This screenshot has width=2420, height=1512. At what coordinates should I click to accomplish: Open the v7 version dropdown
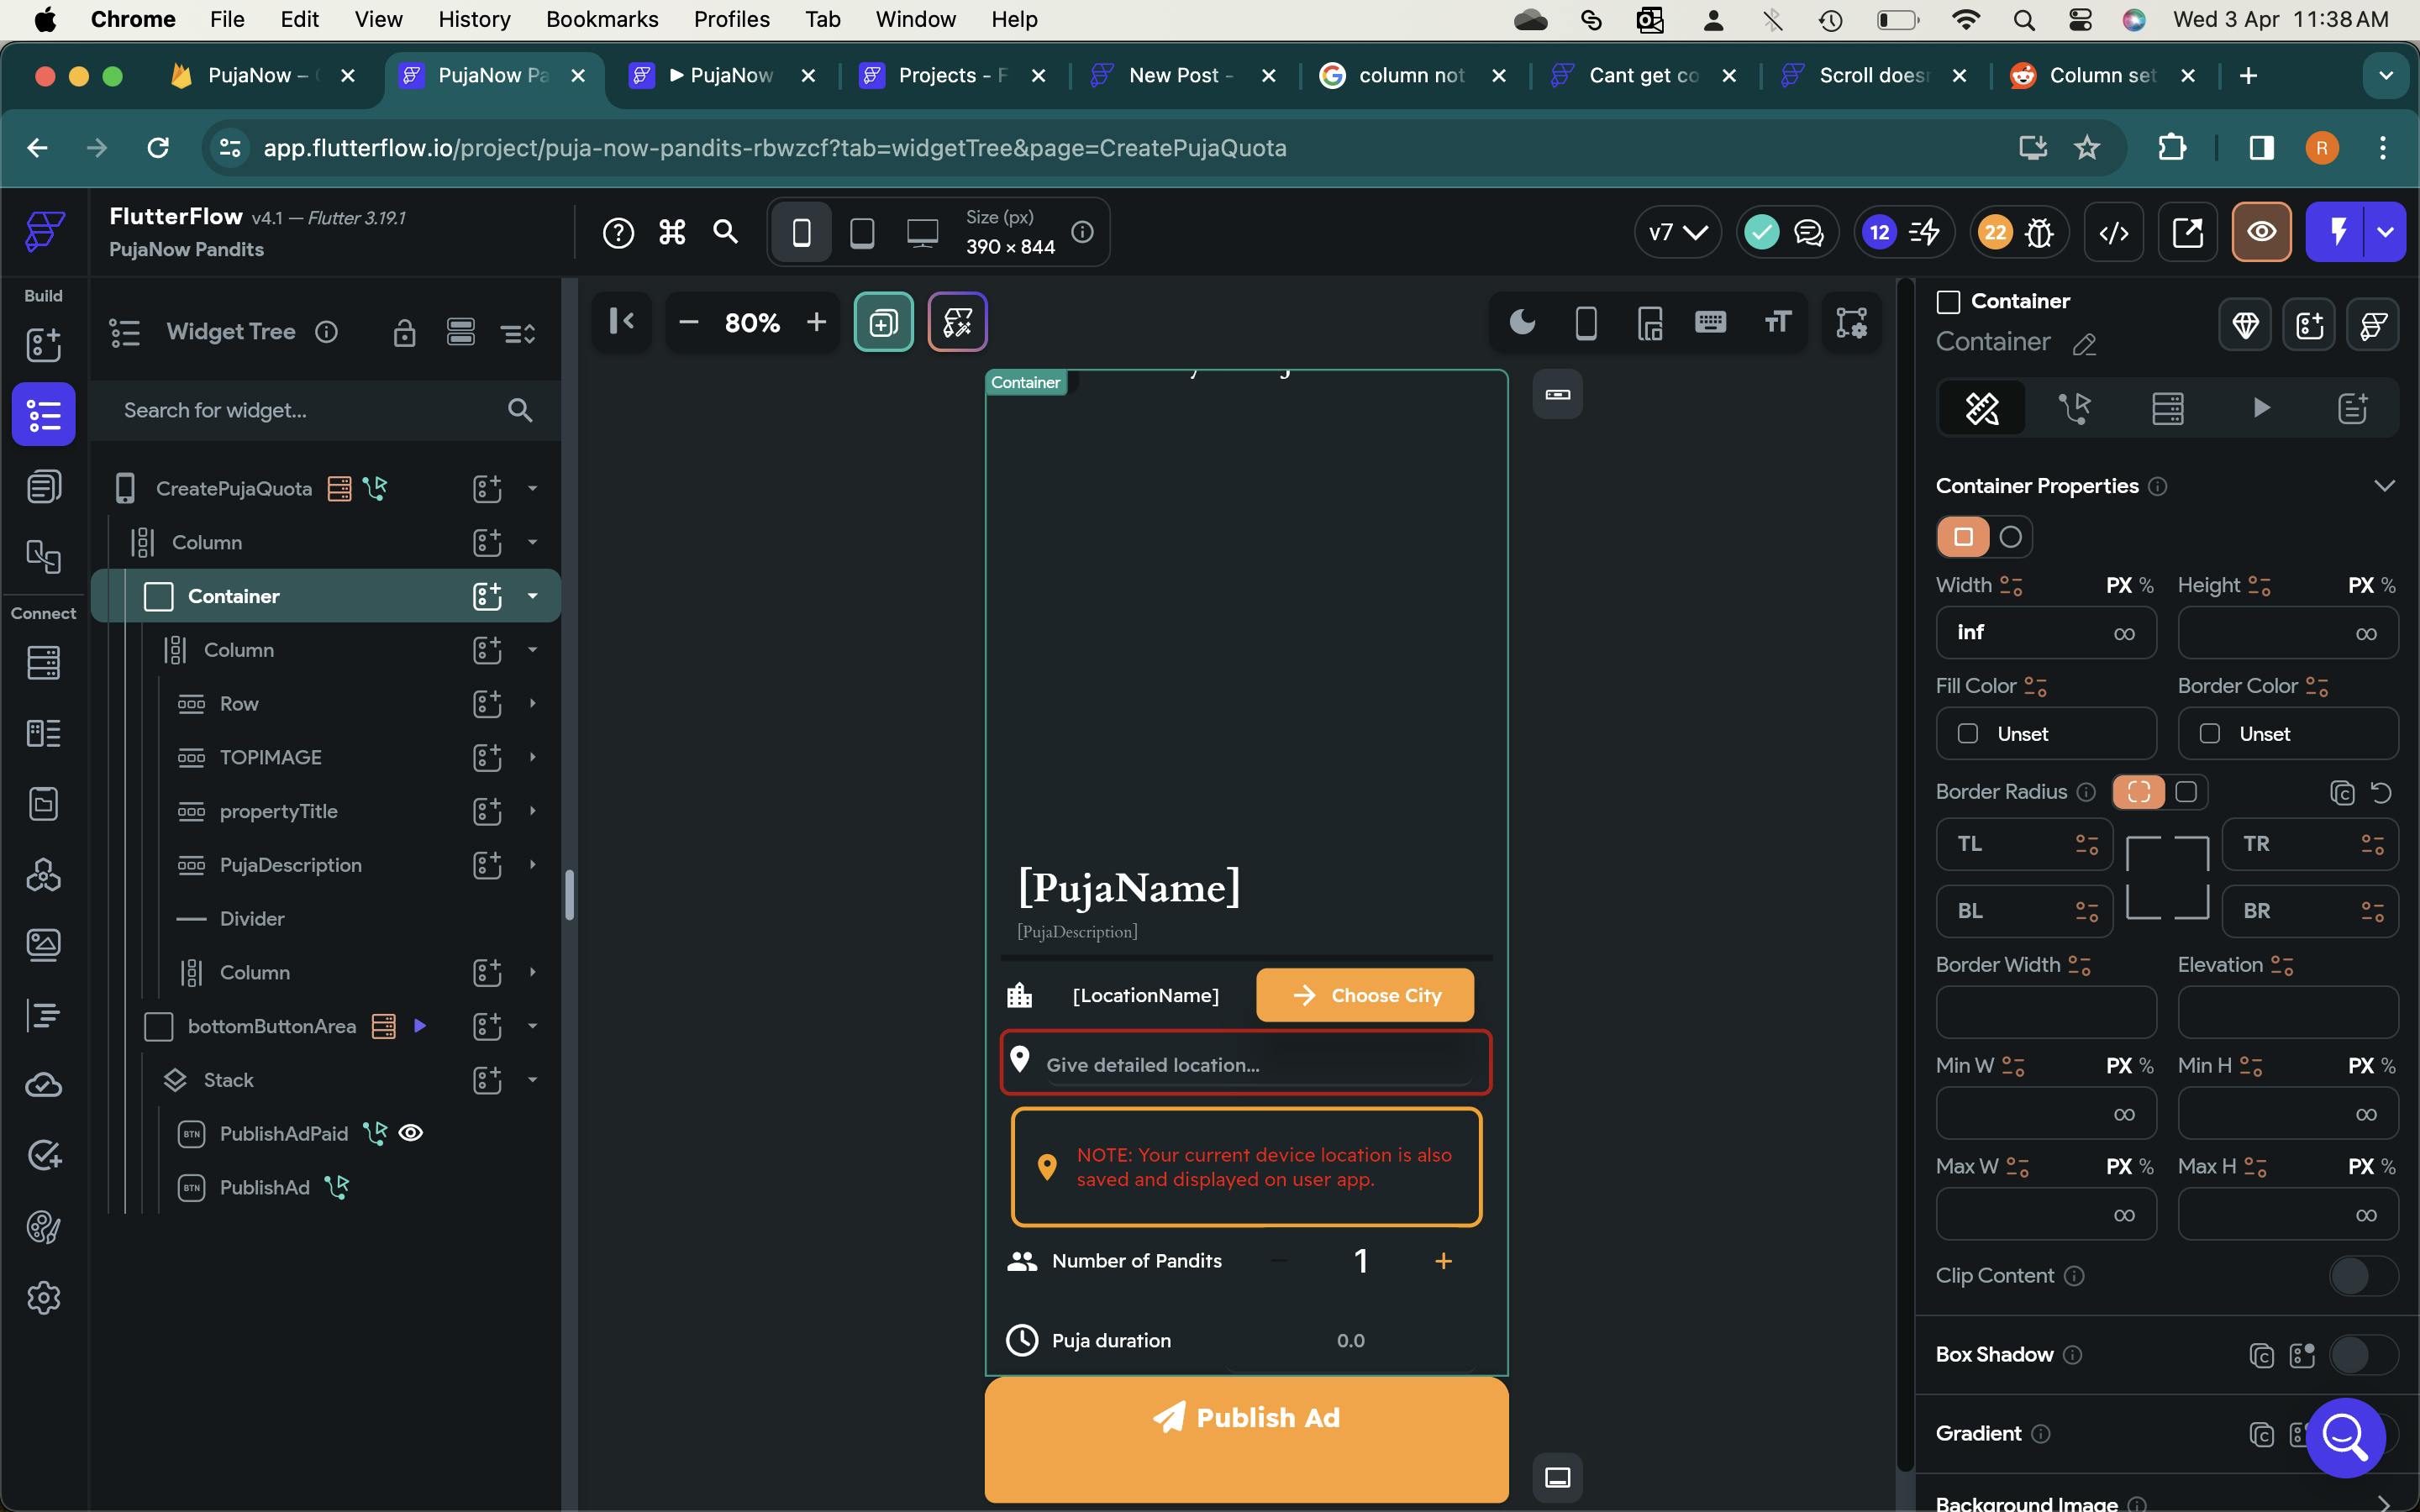pyautogui.click(x=1677, y=233)
